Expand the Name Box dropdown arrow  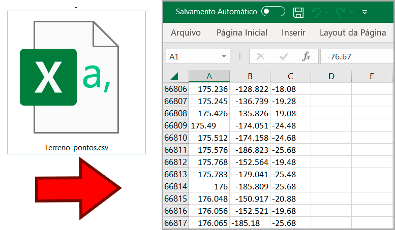pyautogui.click(x=224, y=56)
